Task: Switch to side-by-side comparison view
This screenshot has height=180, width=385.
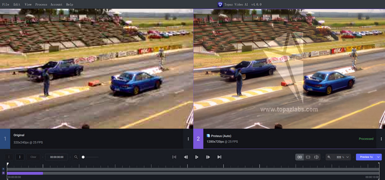Action: (x=299, y=157)
